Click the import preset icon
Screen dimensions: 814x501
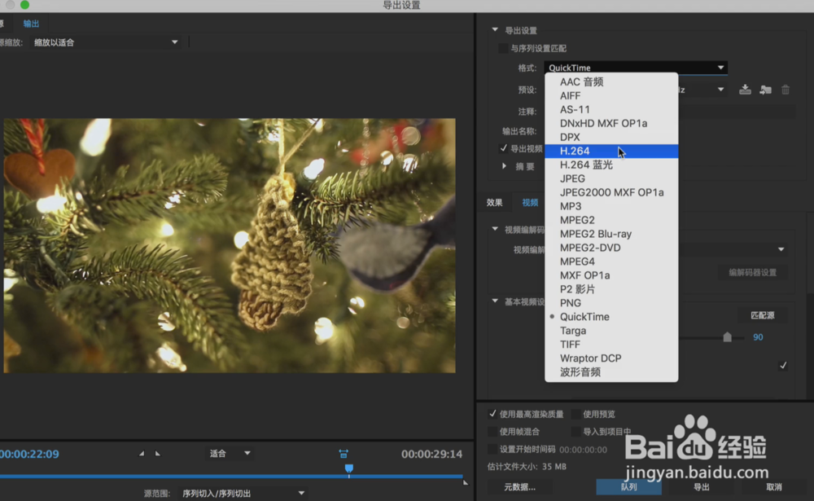point(765,90)
